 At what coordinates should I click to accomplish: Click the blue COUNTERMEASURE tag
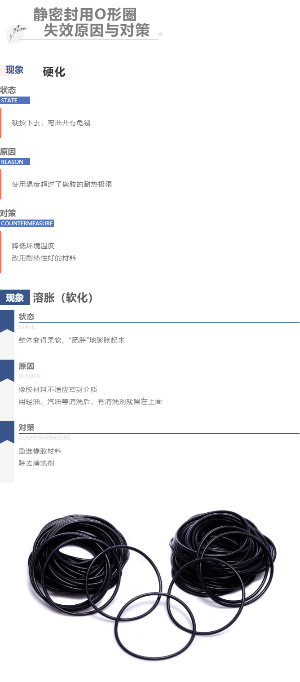pos(27,223)
